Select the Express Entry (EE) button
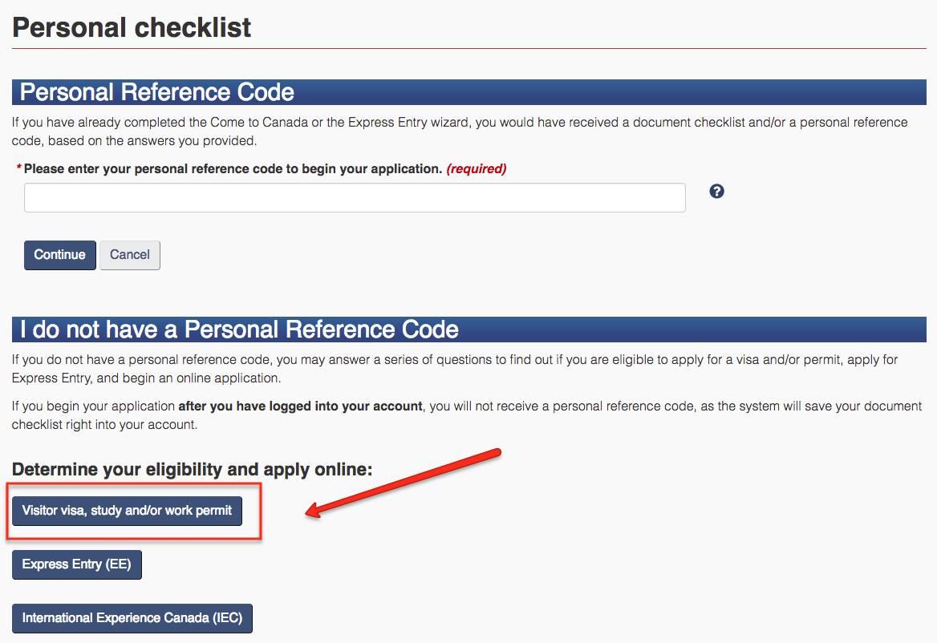 tap(77, 564)
